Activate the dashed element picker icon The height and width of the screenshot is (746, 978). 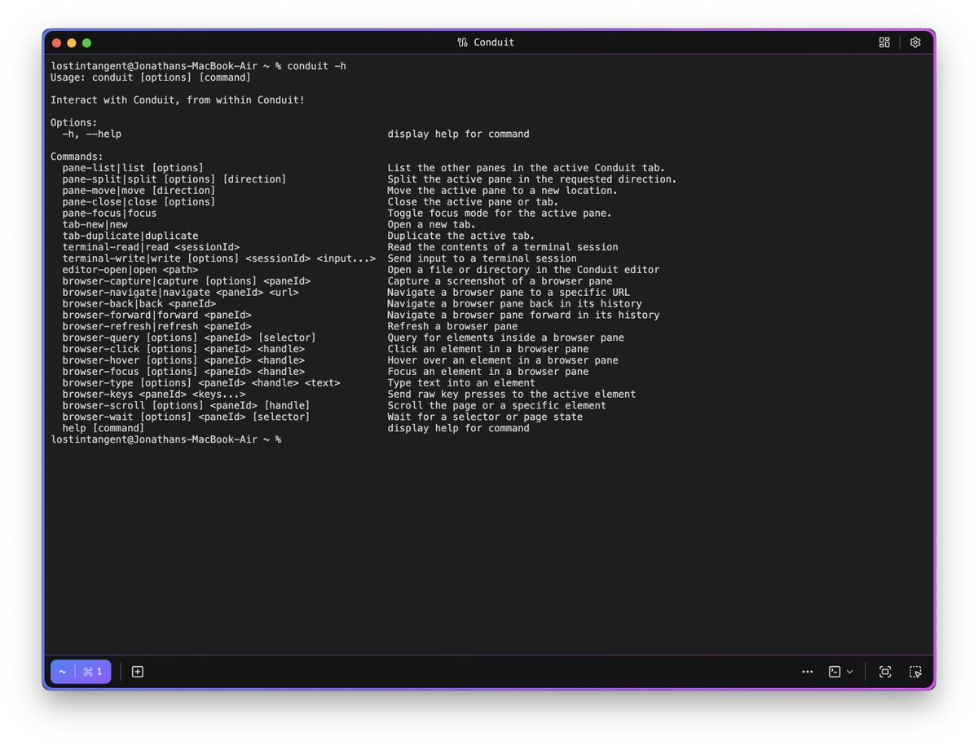(x=914, y=671)
